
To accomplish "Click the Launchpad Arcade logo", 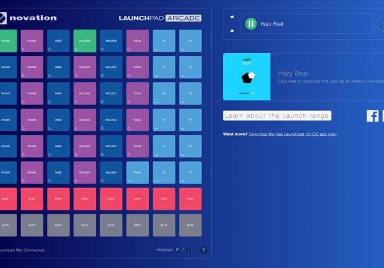I will pos(160,18).
